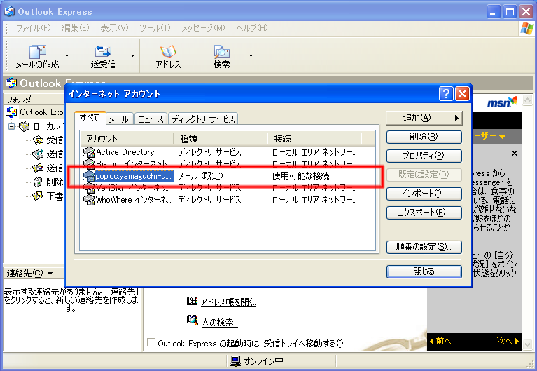
Task: Click the 削除(R) button
Action: 424,137
